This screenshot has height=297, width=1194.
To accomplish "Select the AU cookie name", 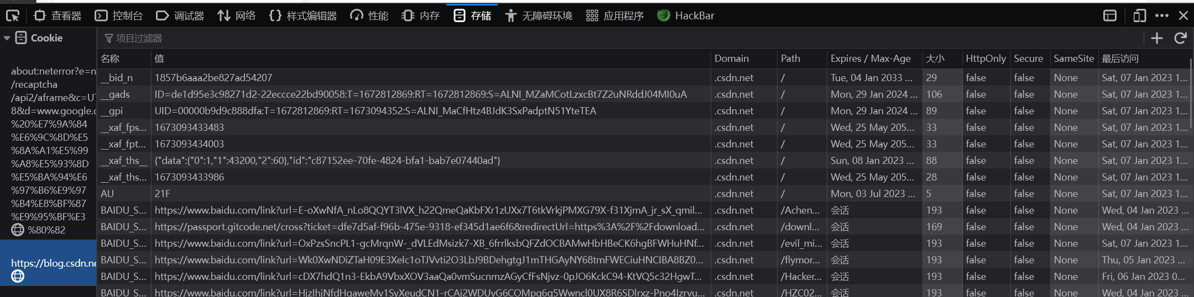I will pos(107,194).
